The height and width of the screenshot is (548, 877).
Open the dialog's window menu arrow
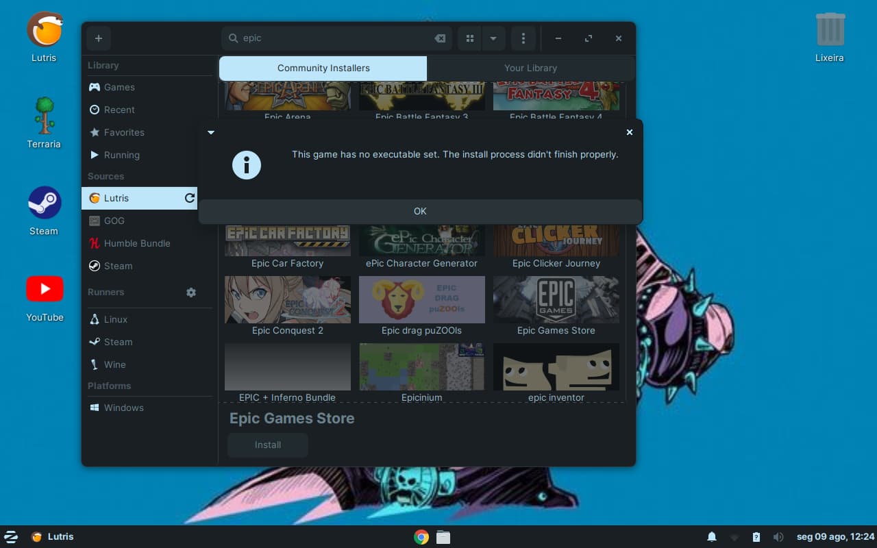tap(211, 132)
